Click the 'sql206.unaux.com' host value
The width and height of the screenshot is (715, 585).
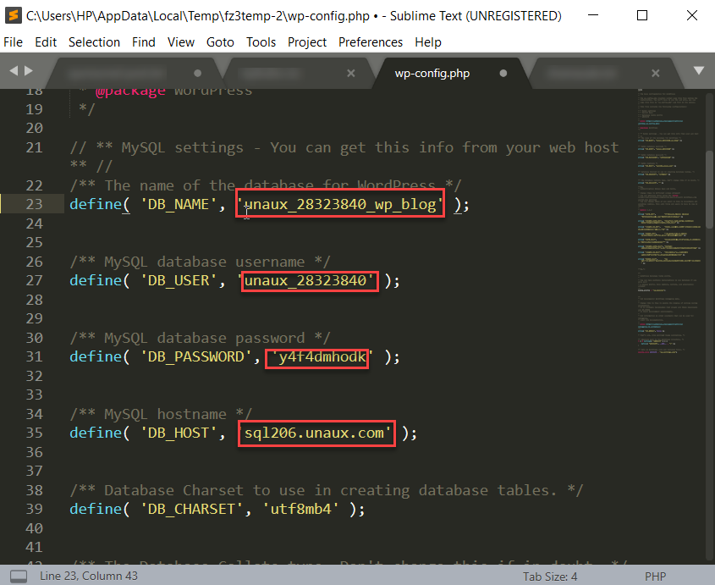click(x=315, y=433)
